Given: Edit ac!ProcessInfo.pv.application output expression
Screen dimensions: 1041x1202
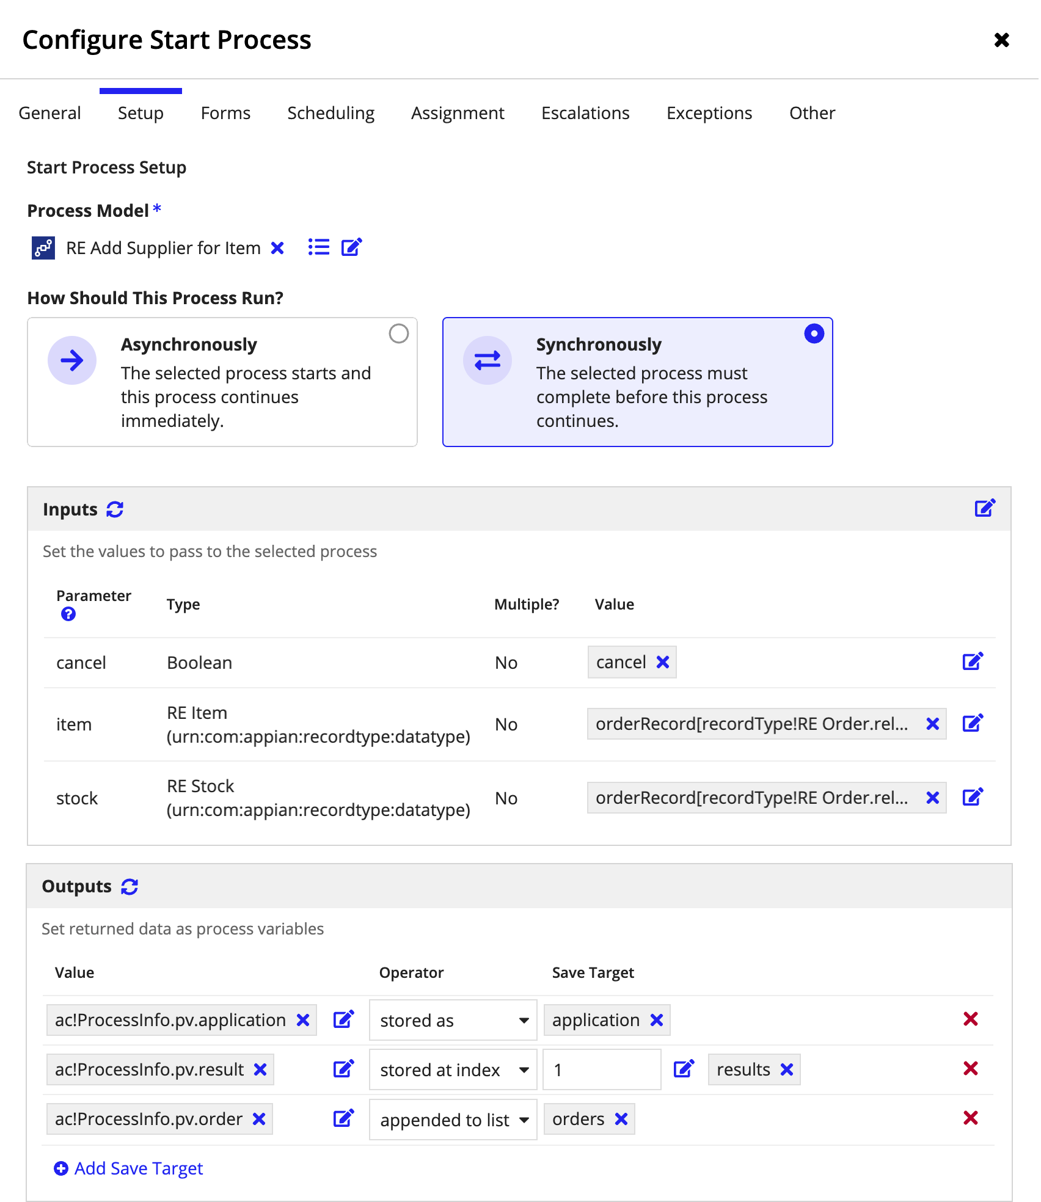Looking at the screenshot, I should [x=343, y=1019].
